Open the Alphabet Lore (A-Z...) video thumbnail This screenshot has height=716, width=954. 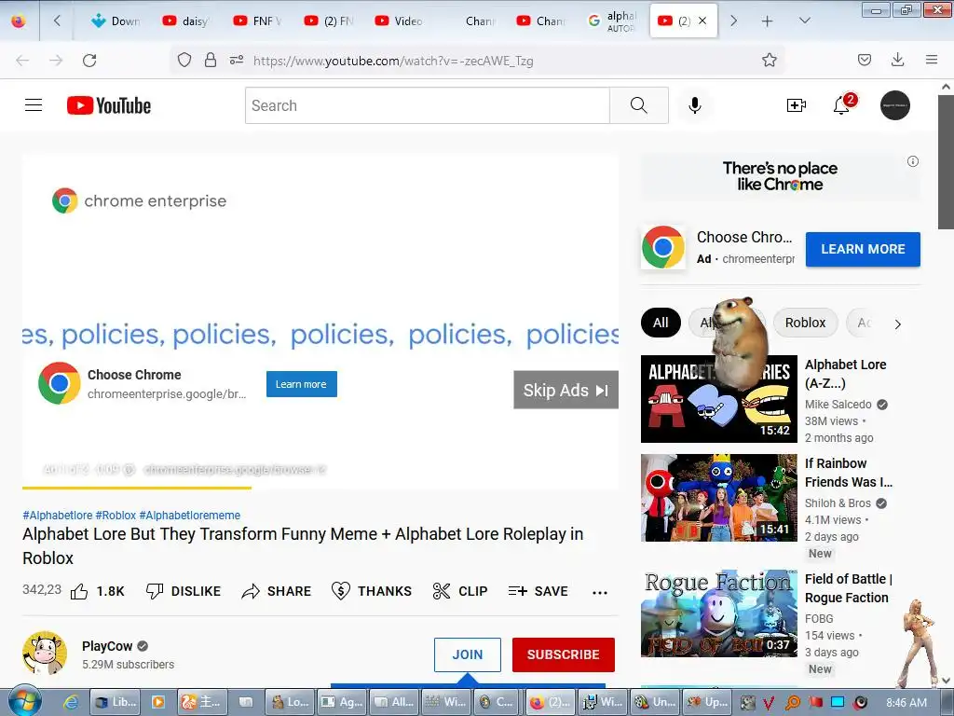click(718, 399)
